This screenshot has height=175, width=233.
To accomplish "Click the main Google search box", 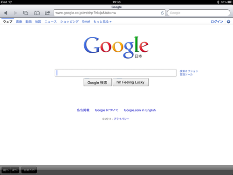I will [x=116, y=73].
